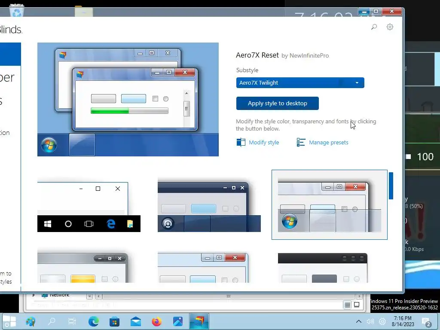The width and height of the screenshot is (440, 330).
Task: Click Explorer nav pane scroll-down arrow
Action: (89, 296)
